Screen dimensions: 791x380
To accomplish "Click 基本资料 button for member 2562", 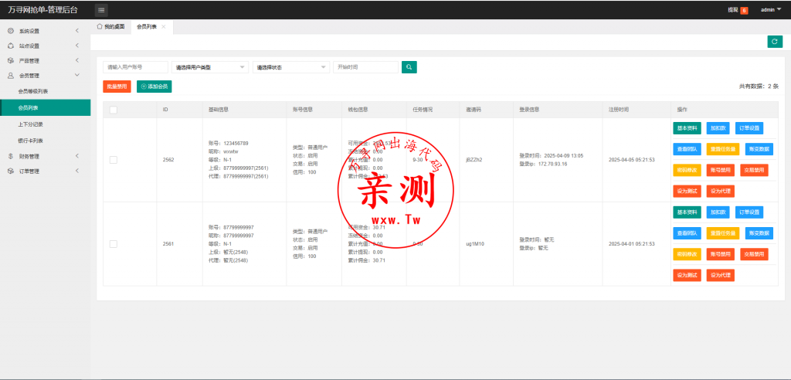I will pyautogui.click(x=687, y=128).
